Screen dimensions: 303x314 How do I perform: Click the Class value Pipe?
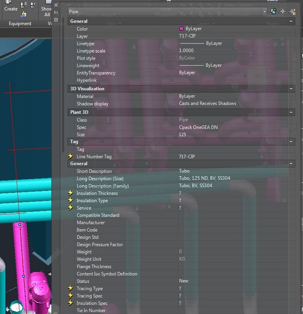click(184, 119)
